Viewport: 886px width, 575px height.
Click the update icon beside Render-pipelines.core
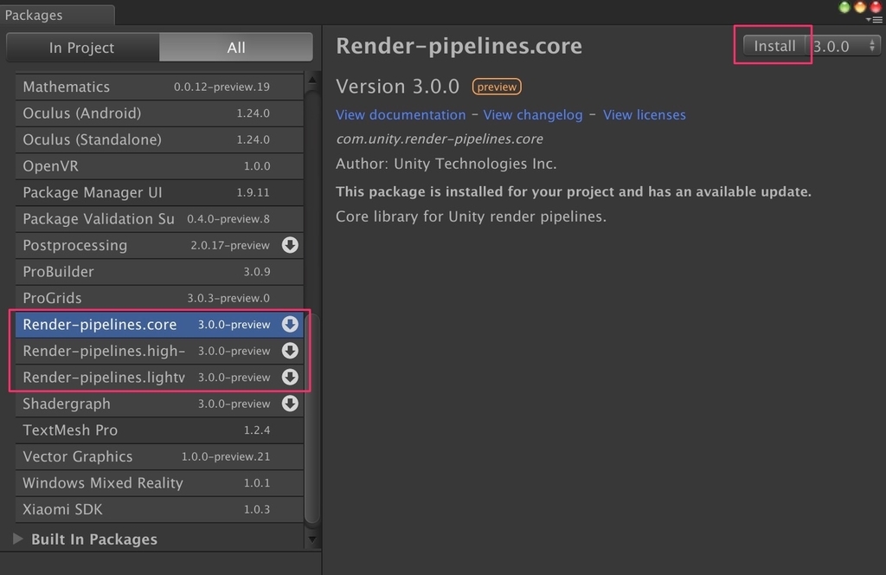[291, 324]
